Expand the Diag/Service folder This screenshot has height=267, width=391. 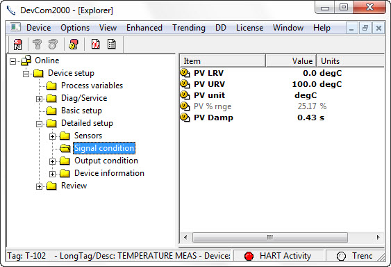39,99
